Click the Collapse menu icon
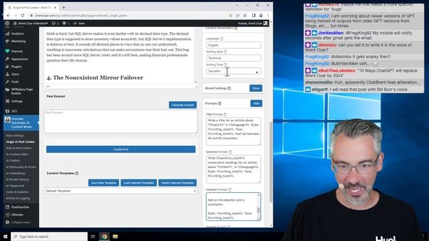Image resolution: width=429 pixels, height=241 pixels. [x=7, y=222]
